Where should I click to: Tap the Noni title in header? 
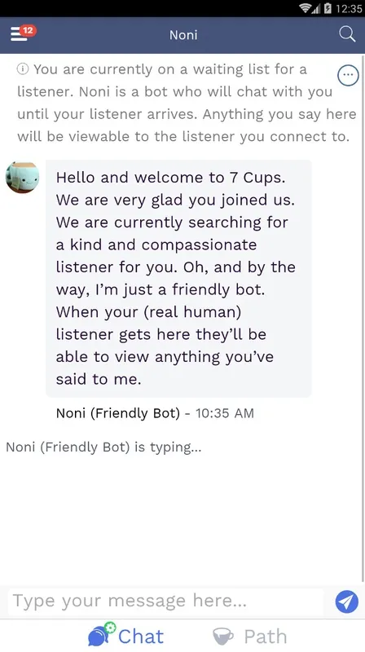[183, 35]
